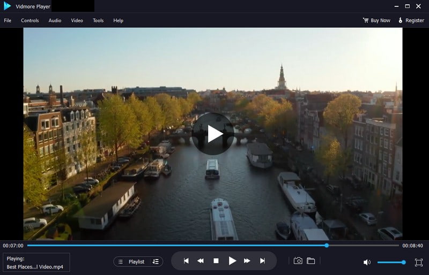Skip to the next track
This screenshot has width=429, height=275.
(x=262, y=261)
